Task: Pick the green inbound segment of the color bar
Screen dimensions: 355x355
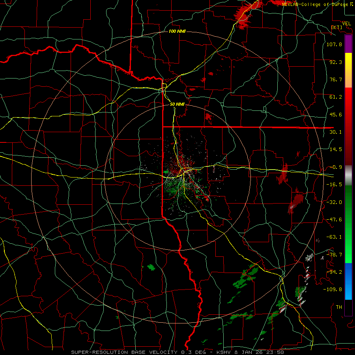Action: click(348, 224)
